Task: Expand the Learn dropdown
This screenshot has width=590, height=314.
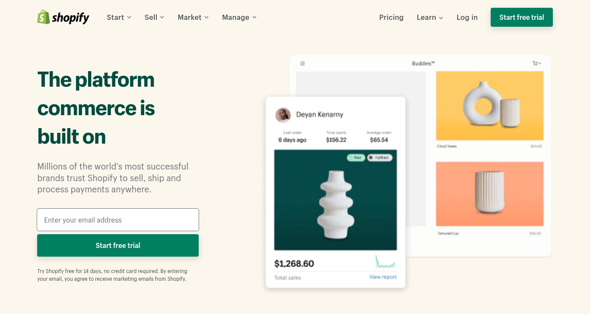Action: click(x=430, y=17)
